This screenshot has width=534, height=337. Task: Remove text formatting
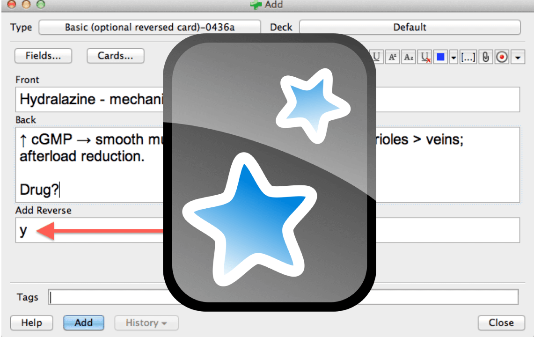[x=424, y=57]
